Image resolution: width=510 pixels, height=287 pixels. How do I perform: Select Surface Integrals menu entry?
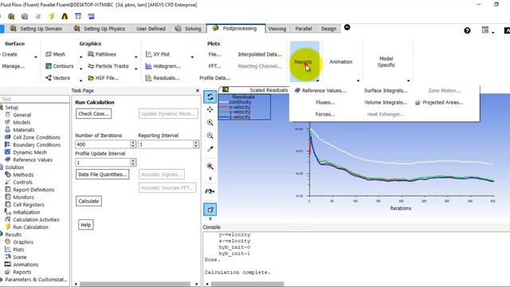(x=386, y=90)
